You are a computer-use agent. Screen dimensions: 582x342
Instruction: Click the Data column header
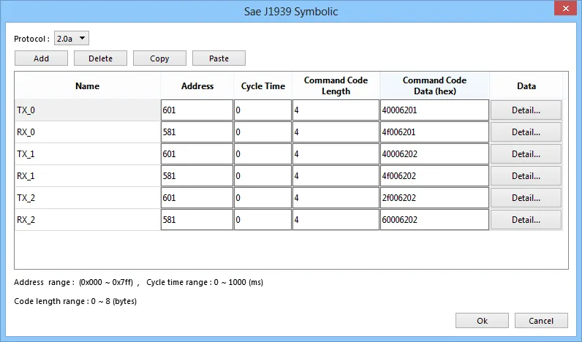pyautogui.click(x=526, y=85)
